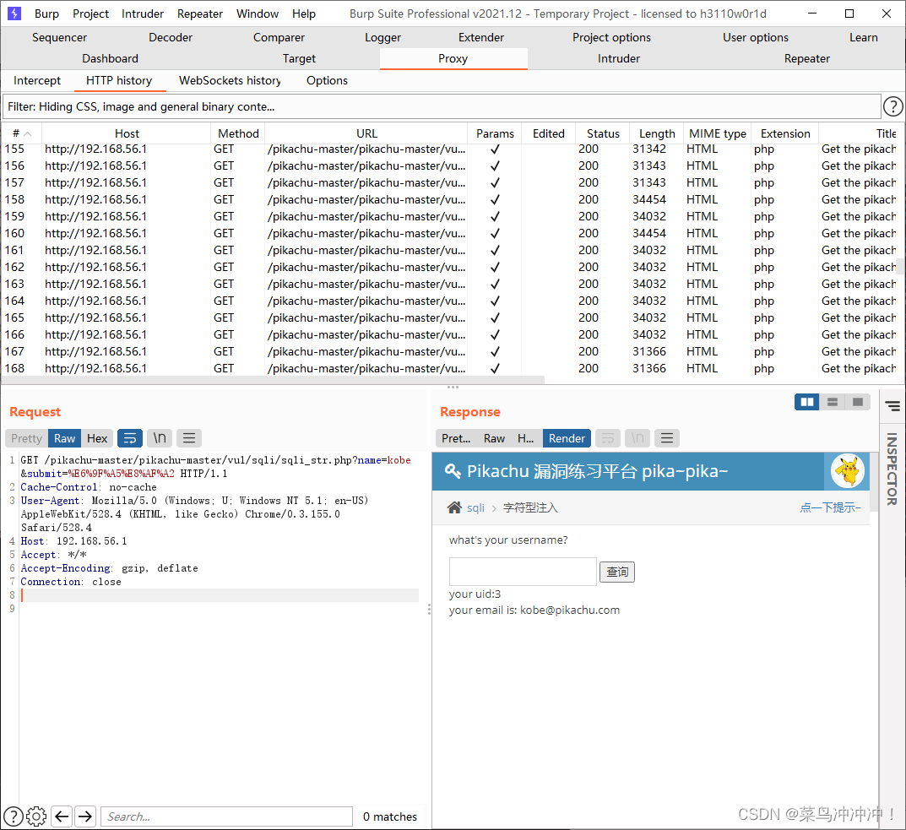
Task: Switch to the Logger tab
Action: (382, 37)
